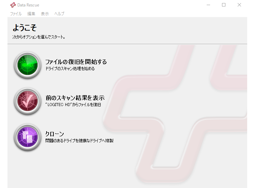
Task: Click the Data Rescue title bar text
Action: [x=29, y=5]
